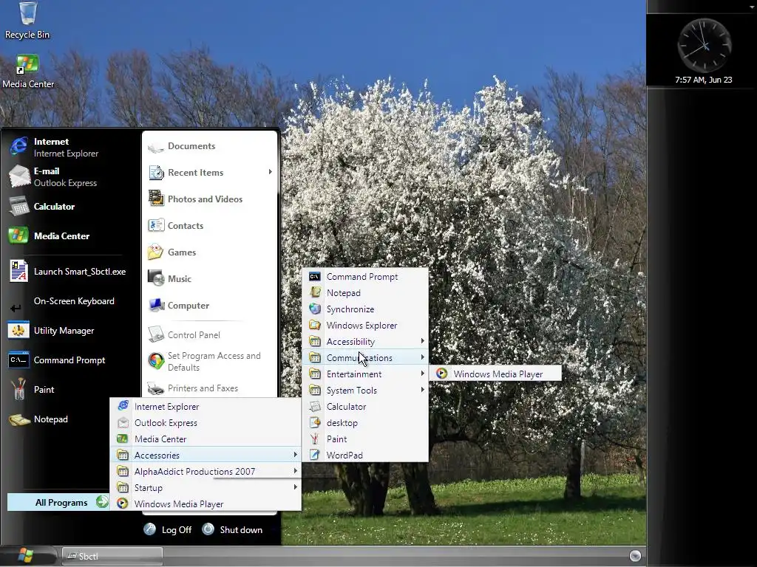This screenshot has height=567, width=757.
Task: Click the All Programs green arrow
Action: coord(102,502)
